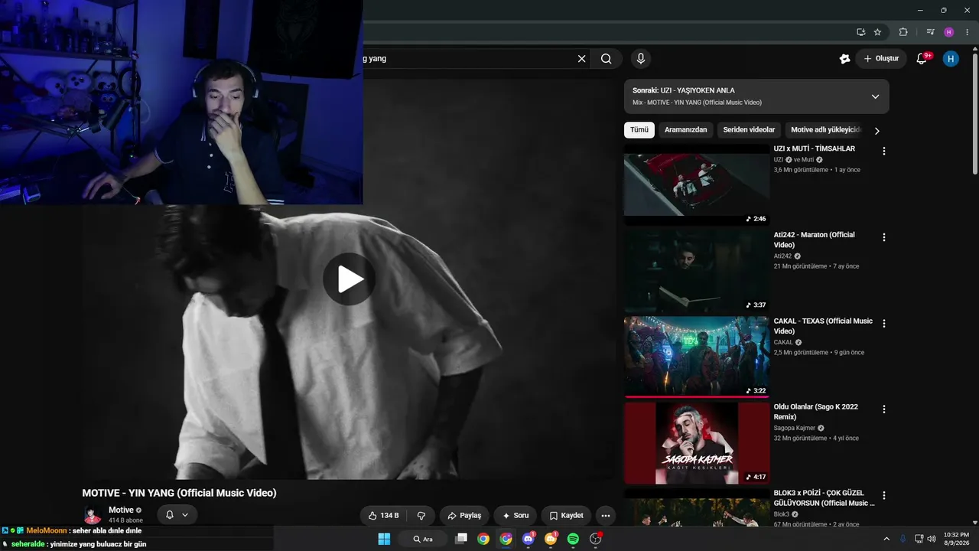
Task: Share the video using Paylaş
Action: tap(464, 516)
